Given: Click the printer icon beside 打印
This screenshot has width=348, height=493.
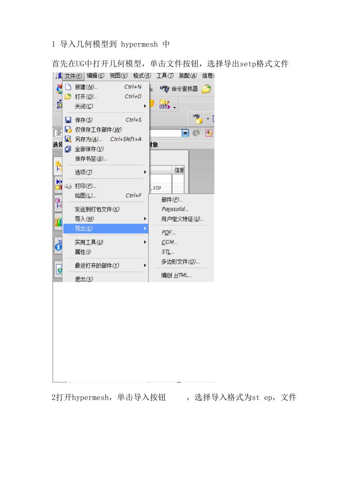Looking at the screenshot, I should 68,186.
